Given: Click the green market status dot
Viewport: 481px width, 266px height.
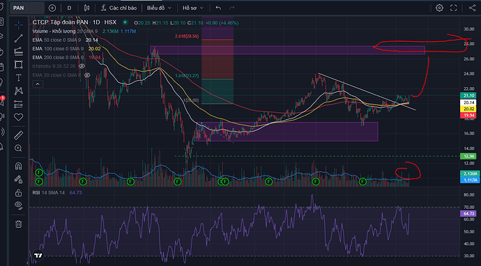Looking at the screenshot, I should [125, 22].
